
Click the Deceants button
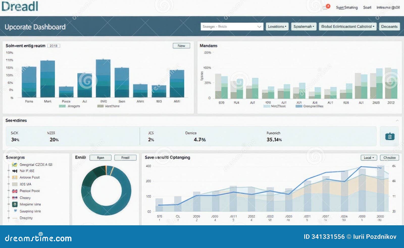[x=389, y=26]
